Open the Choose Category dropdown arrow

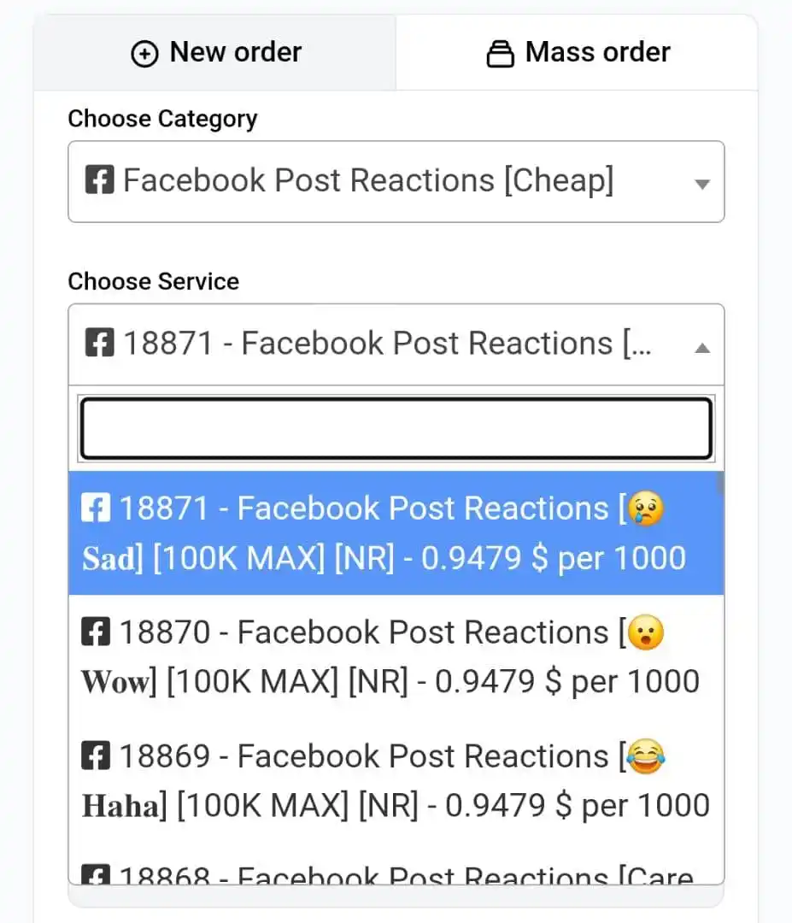701,185
